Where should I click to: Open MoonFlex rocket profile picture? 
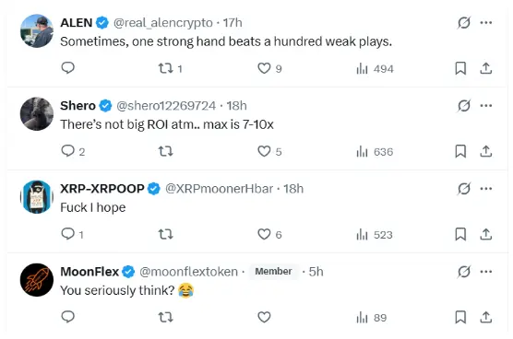(37, 280)
